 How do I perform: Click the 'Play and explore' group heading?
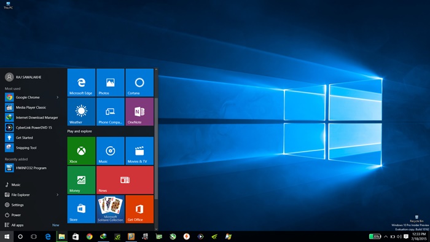tap(79, 131)
